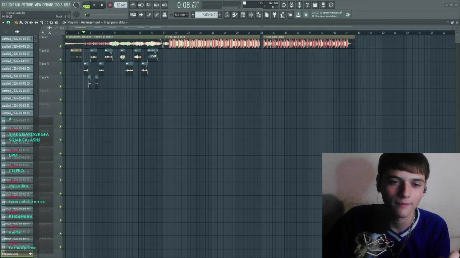Image resolution: width=460 pixels, height=258 pixels.
Task: Open the project info chat bubble icon
Action: (331, 5)
